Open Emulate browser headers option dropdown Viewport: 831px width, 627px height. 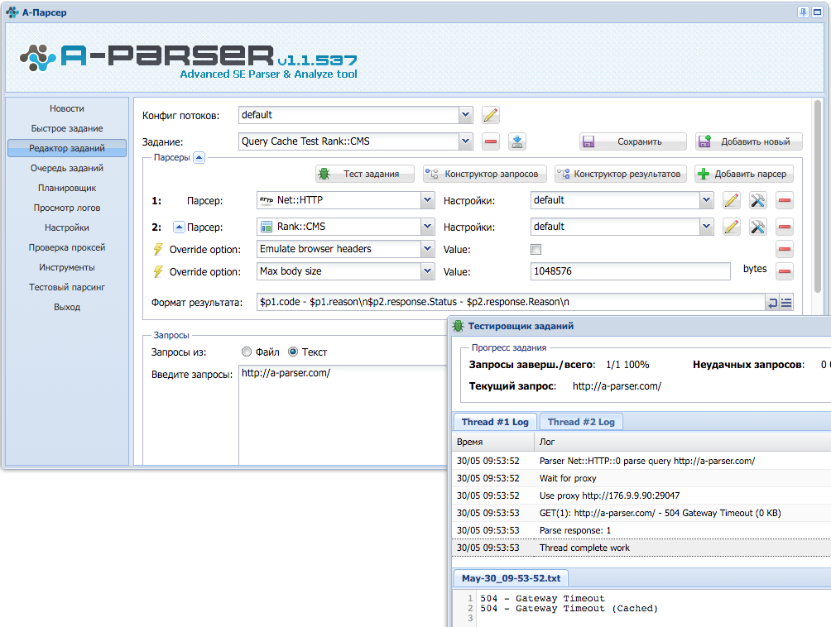[428, 248]
